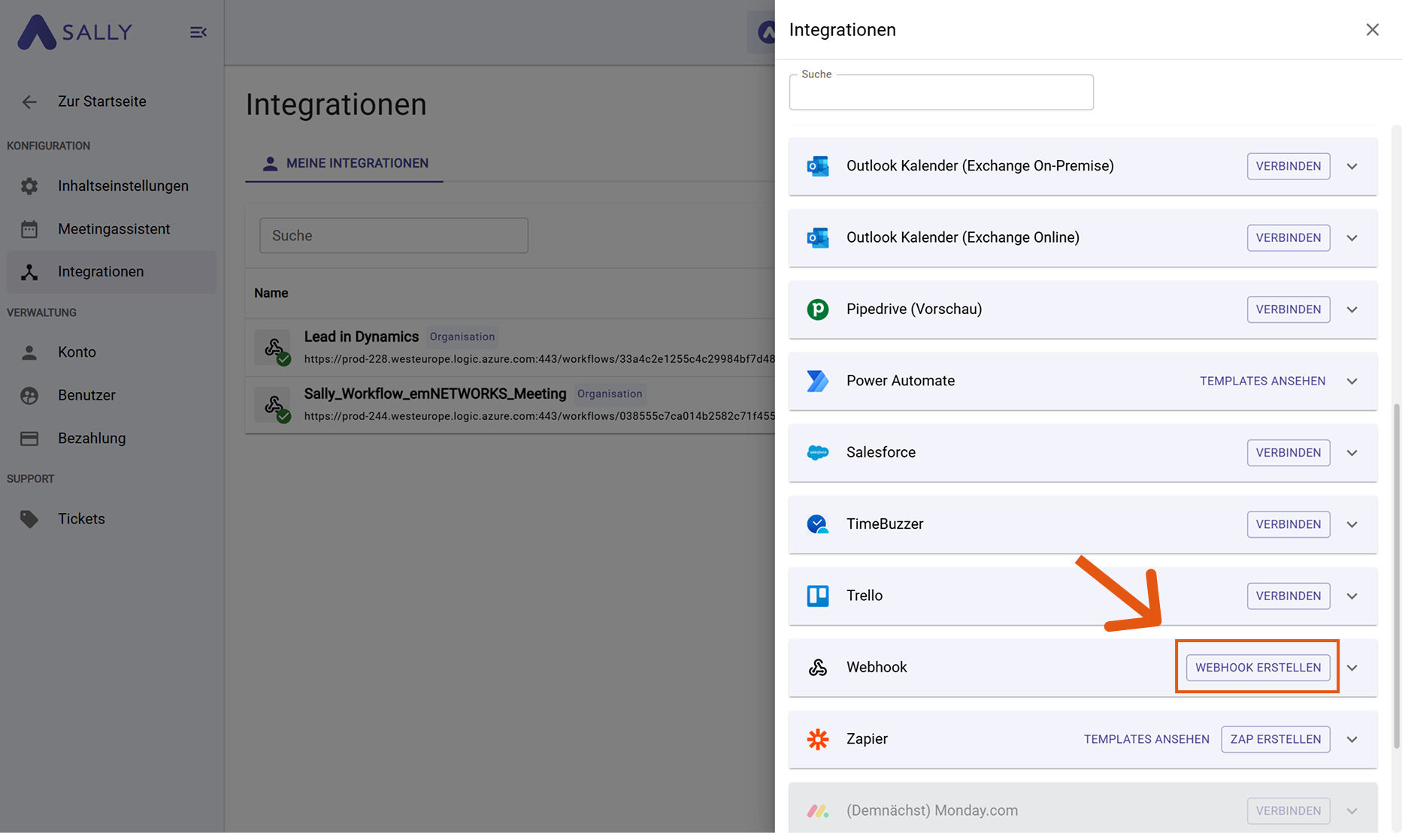This screenshot has height=833, width=1402.
Task: Click the TimeBuzzer logo icon
Action: (x=818, y=524)
